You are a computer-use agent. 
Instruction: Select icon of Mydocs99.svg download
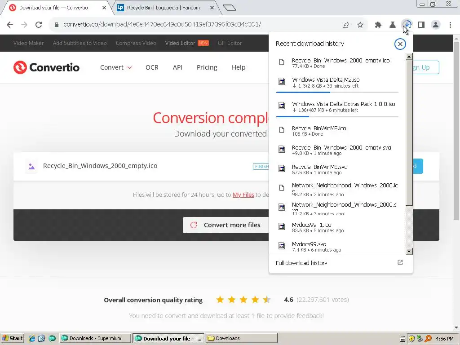point(282,246)
